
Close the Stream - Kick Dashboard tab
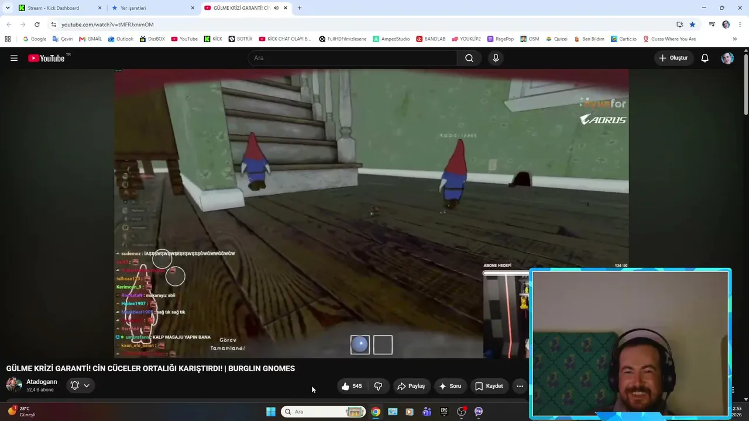[x=99, y=8]
